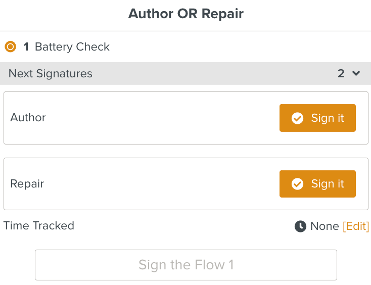The width and height of the screenshot is (371, 285).
Task: Click the Repair label in the signature card
Action: [27, 184]
